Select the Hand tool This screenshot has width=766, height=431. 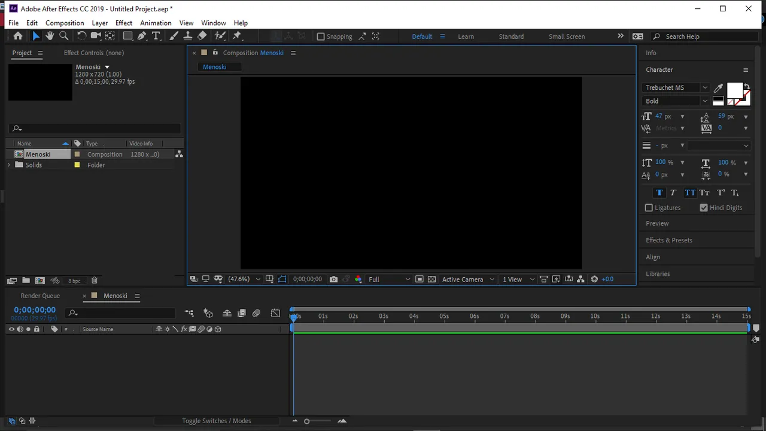(x=50, y=36)
